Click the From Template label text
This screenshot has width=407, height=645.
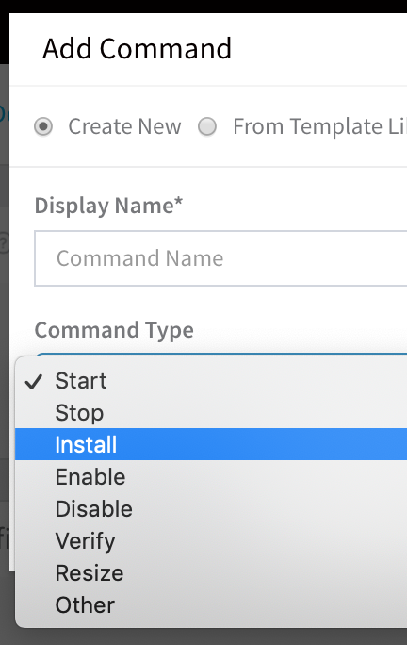pos(307,126)
